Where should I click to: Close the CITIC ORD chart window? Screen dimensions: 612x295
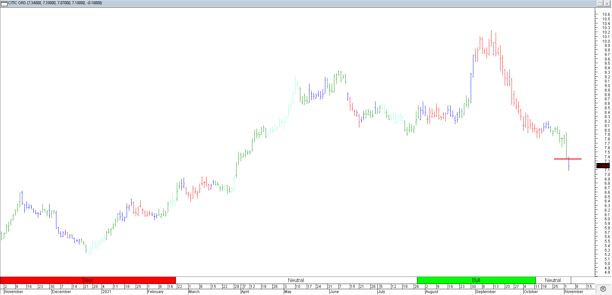tap(607, 3)
